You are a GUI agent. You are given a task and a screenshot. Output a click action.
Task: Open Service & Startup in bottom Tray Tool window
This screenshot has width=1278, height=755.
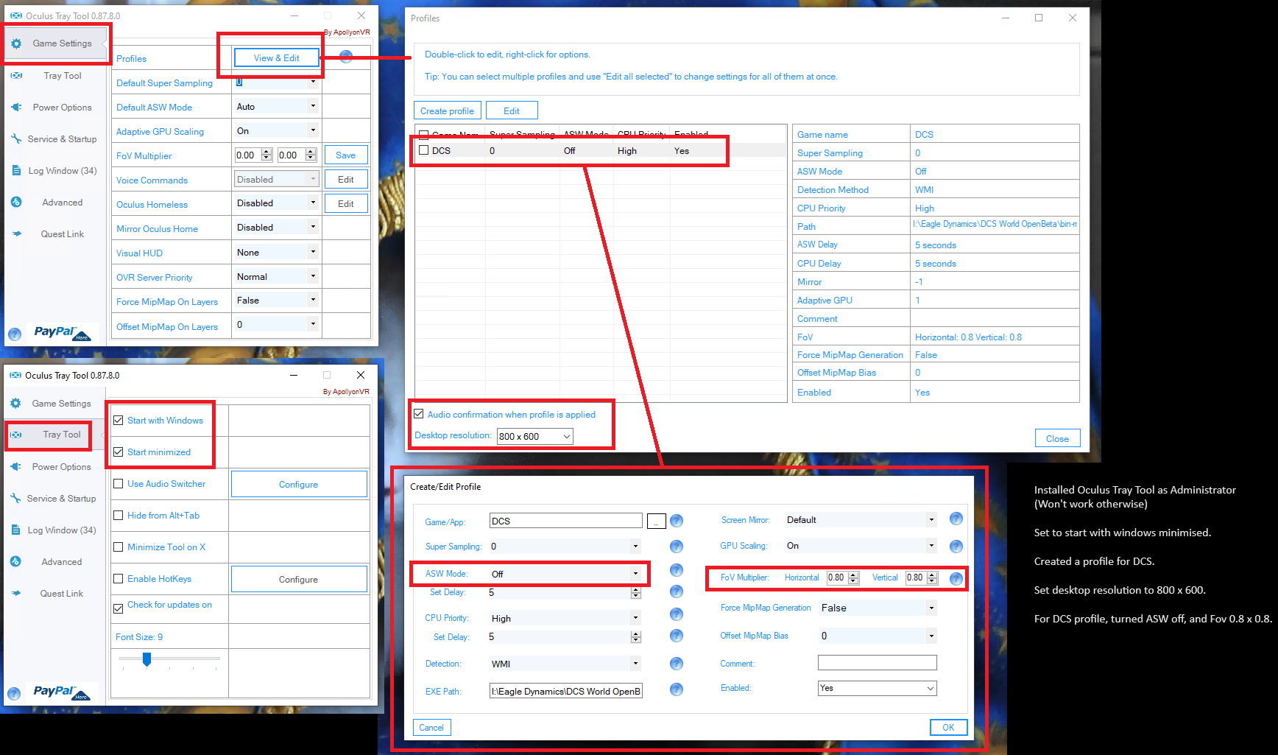[55, 499]
